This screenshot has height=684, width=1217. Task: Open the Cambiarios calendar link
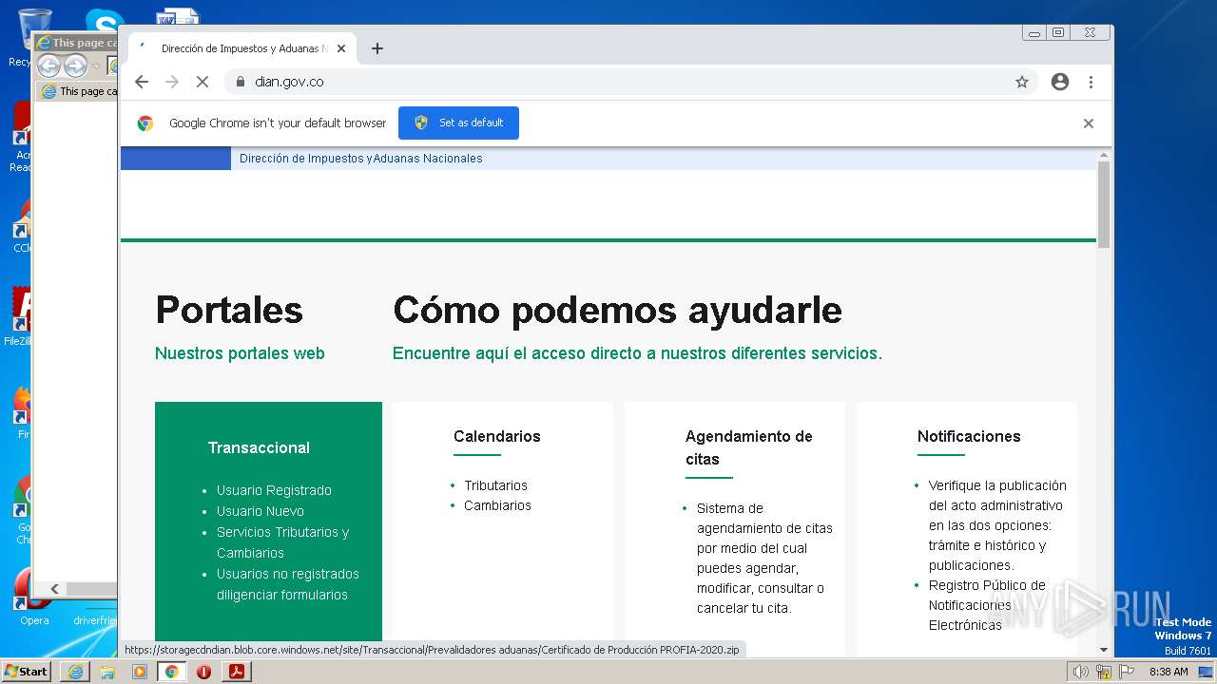click(x=497, y=505)
